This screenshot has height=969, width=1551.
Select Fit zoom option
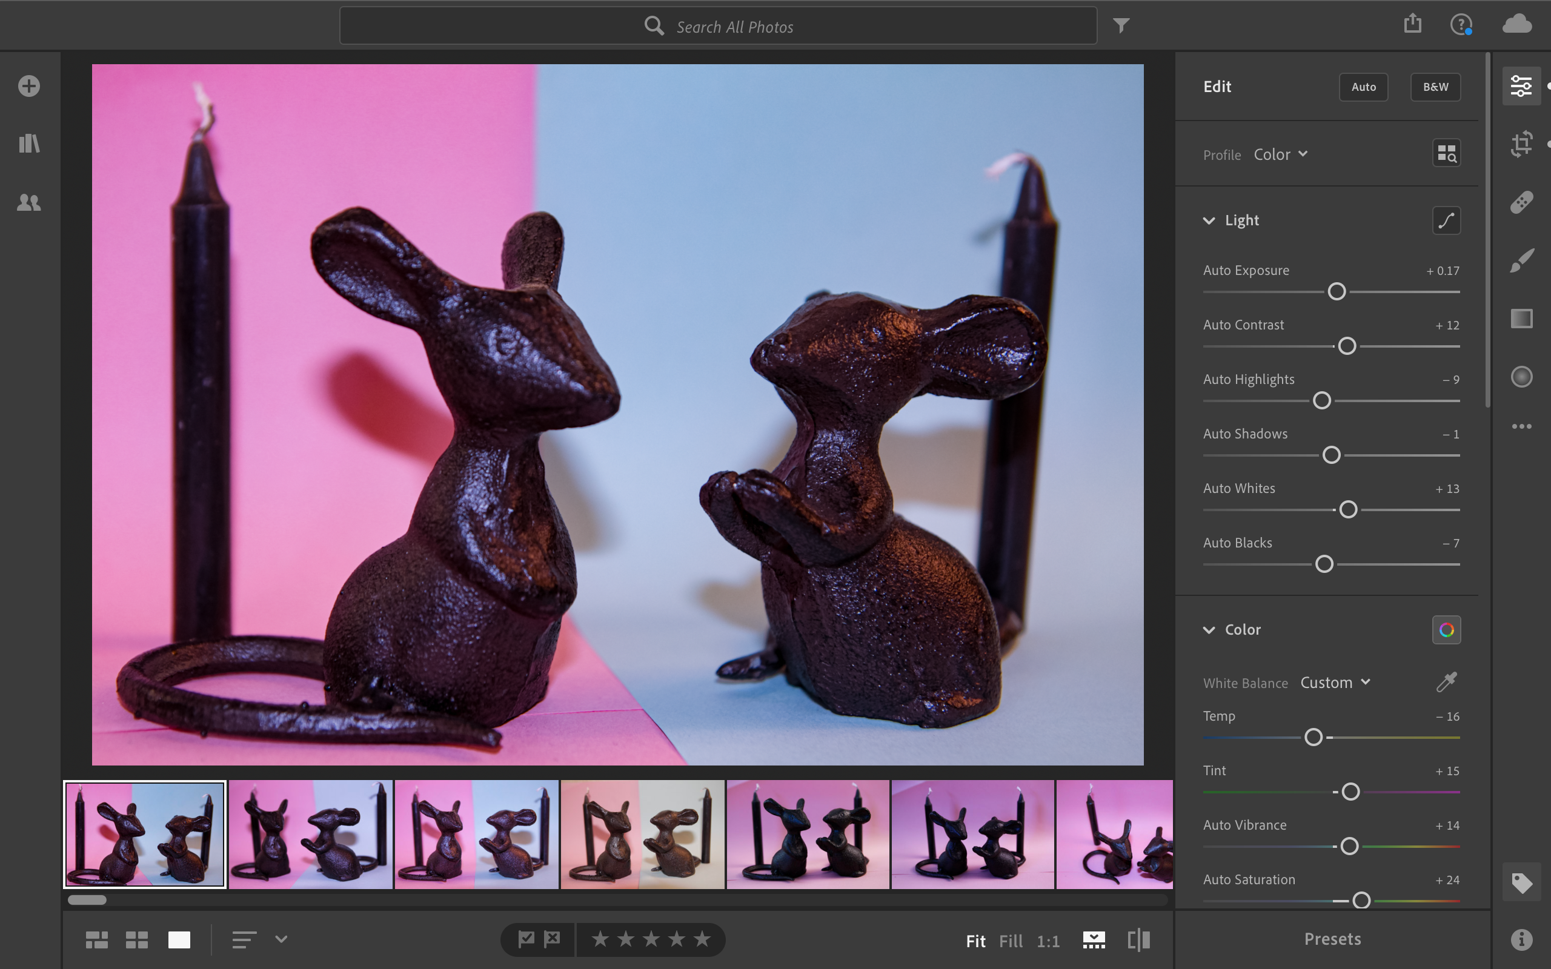[975, 941]
